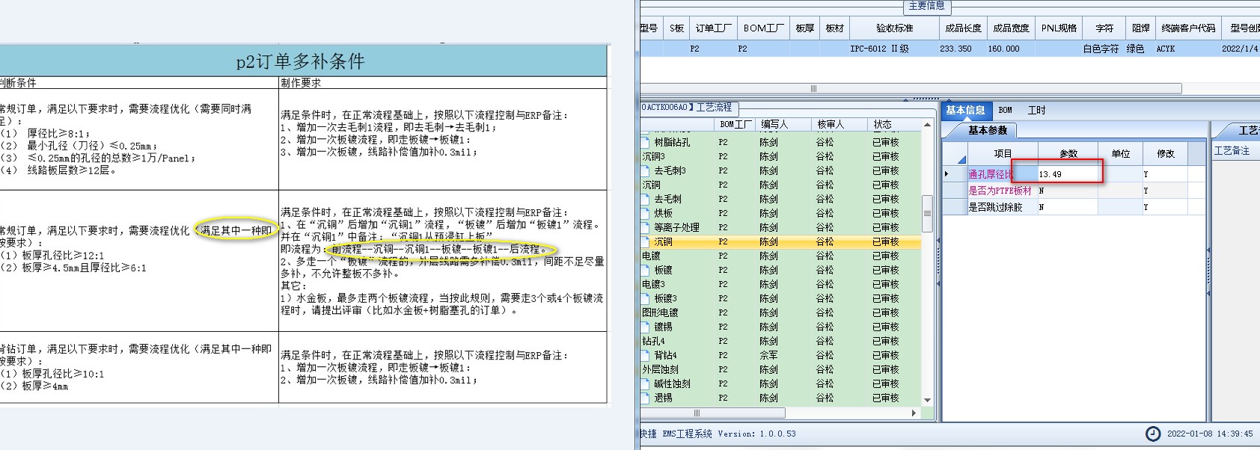Select the 电镀3 process row

click(x=780, y=284)
